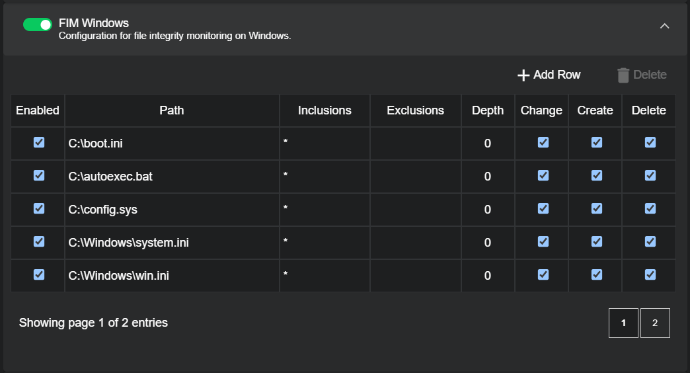Disable Enabled checkbox for C:\Windows\system.ini
This screenshot has height=373, width=690.
[x=39, y=241]
